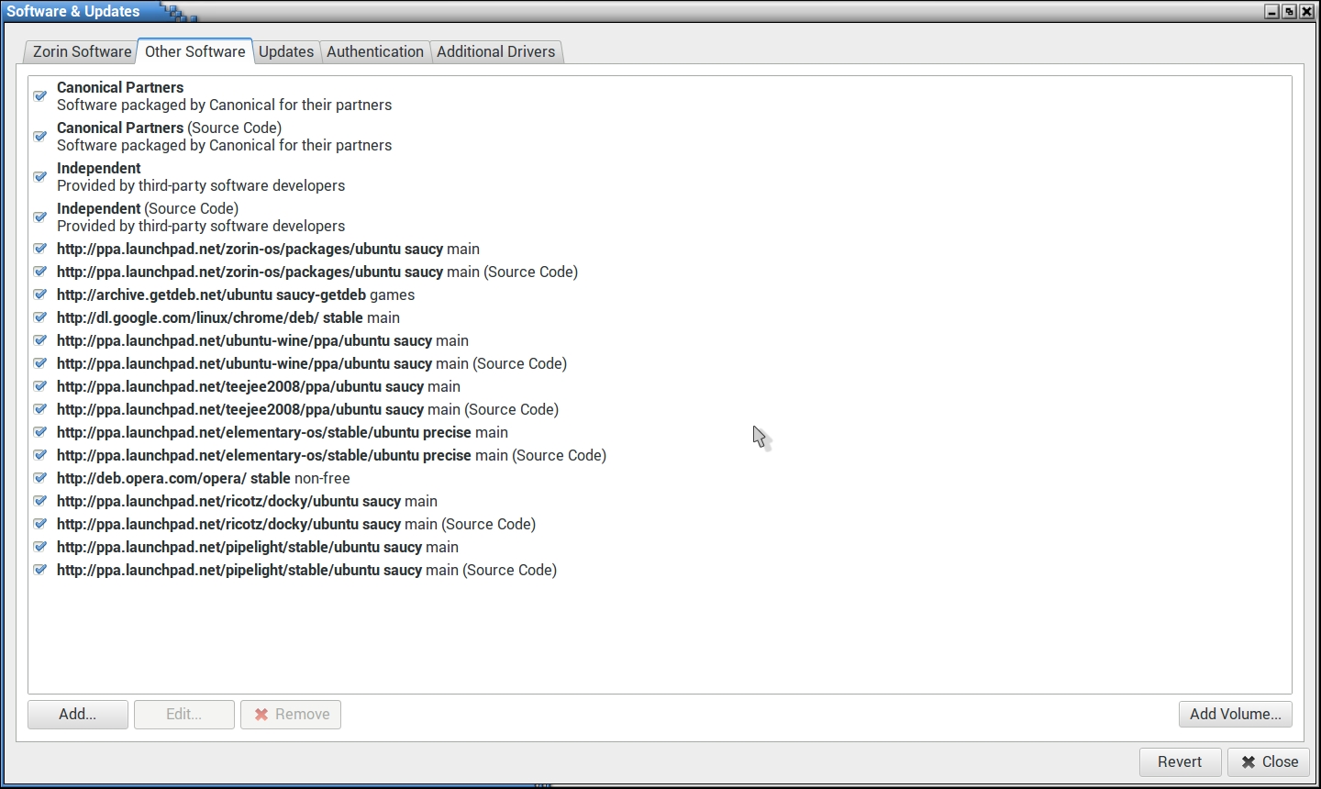This screenshot has height=789, width=1321.
Task: Uncheck the Canonical Partners repository checkbox
Action: pyautogui.click(x=40, y=96)
